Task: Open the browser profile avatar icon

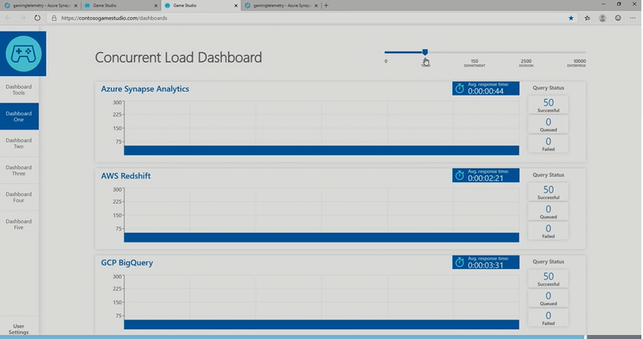Action: [x=616, y=17]
